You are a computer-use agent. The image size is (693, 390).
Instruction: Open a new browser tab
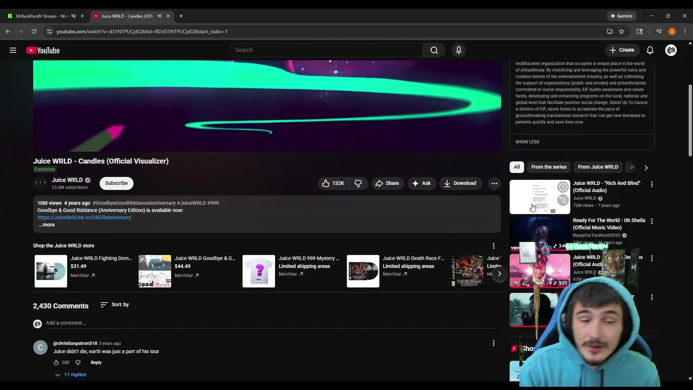coord(181,16)
